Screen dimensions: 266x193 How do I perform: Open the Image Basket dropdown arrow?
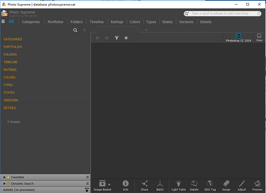(110, 184)
